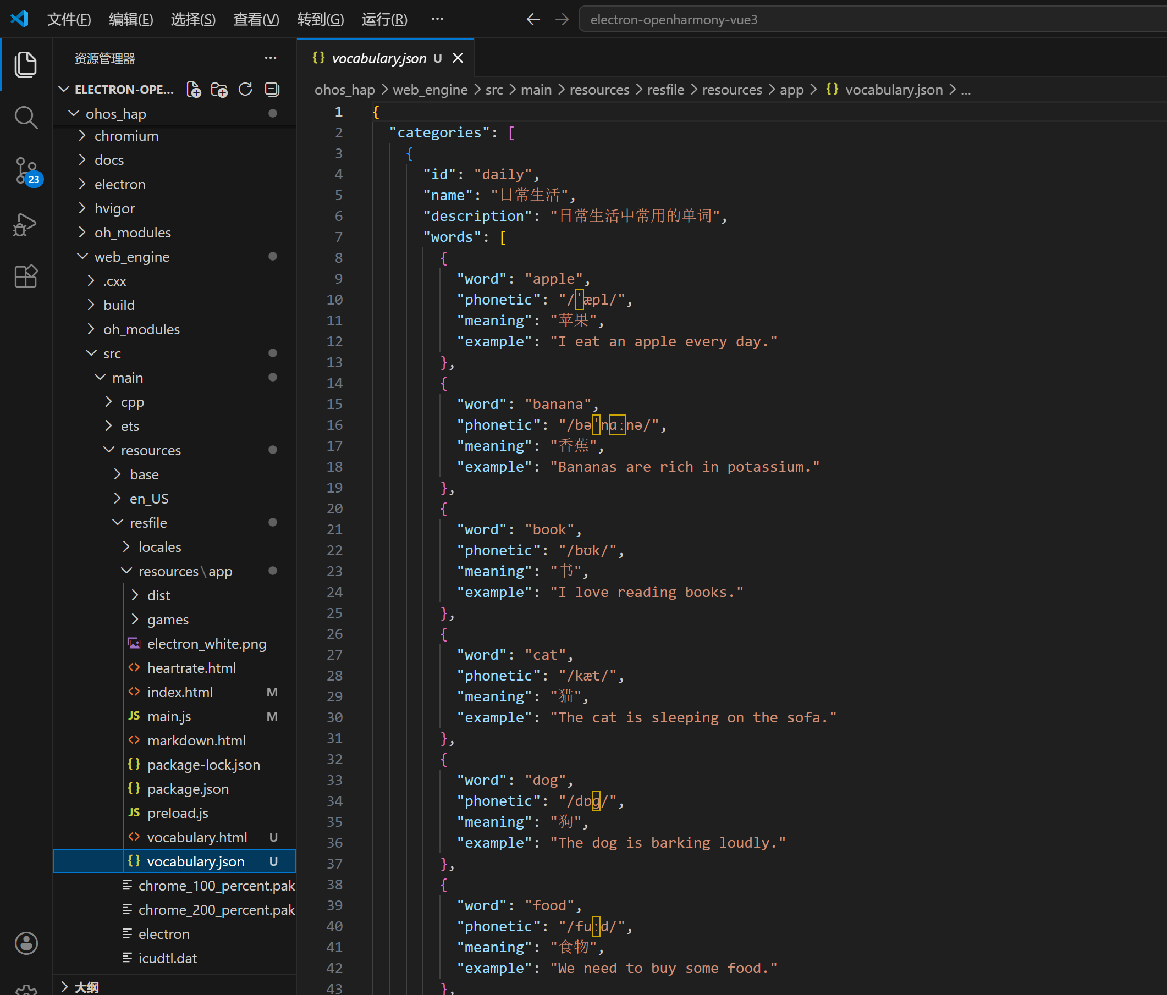Click the navigate back arrow
Screen dimensions: 1167x995
533,20
